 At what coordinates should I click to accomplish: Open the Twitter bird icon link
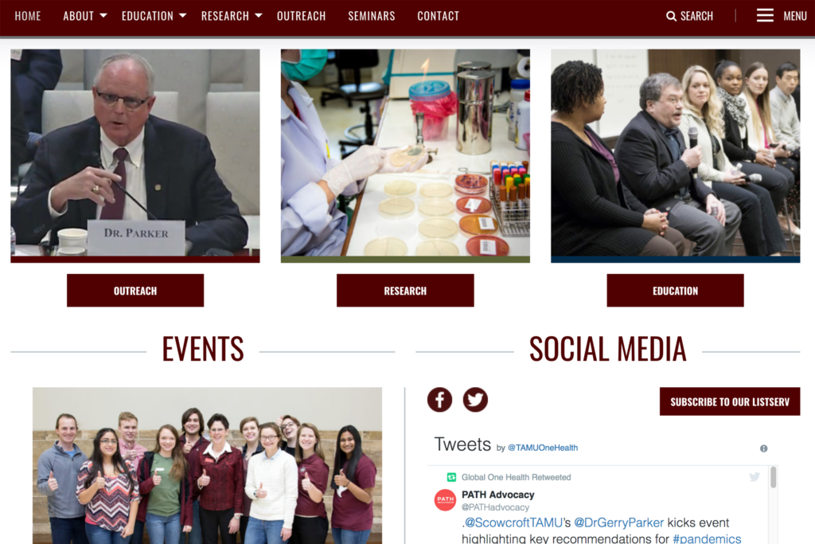pyautogui.click(x=475, y=399)
